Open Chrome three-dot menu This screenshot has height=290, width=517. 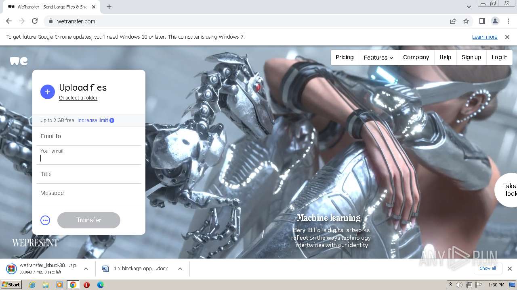coord(508,21)
